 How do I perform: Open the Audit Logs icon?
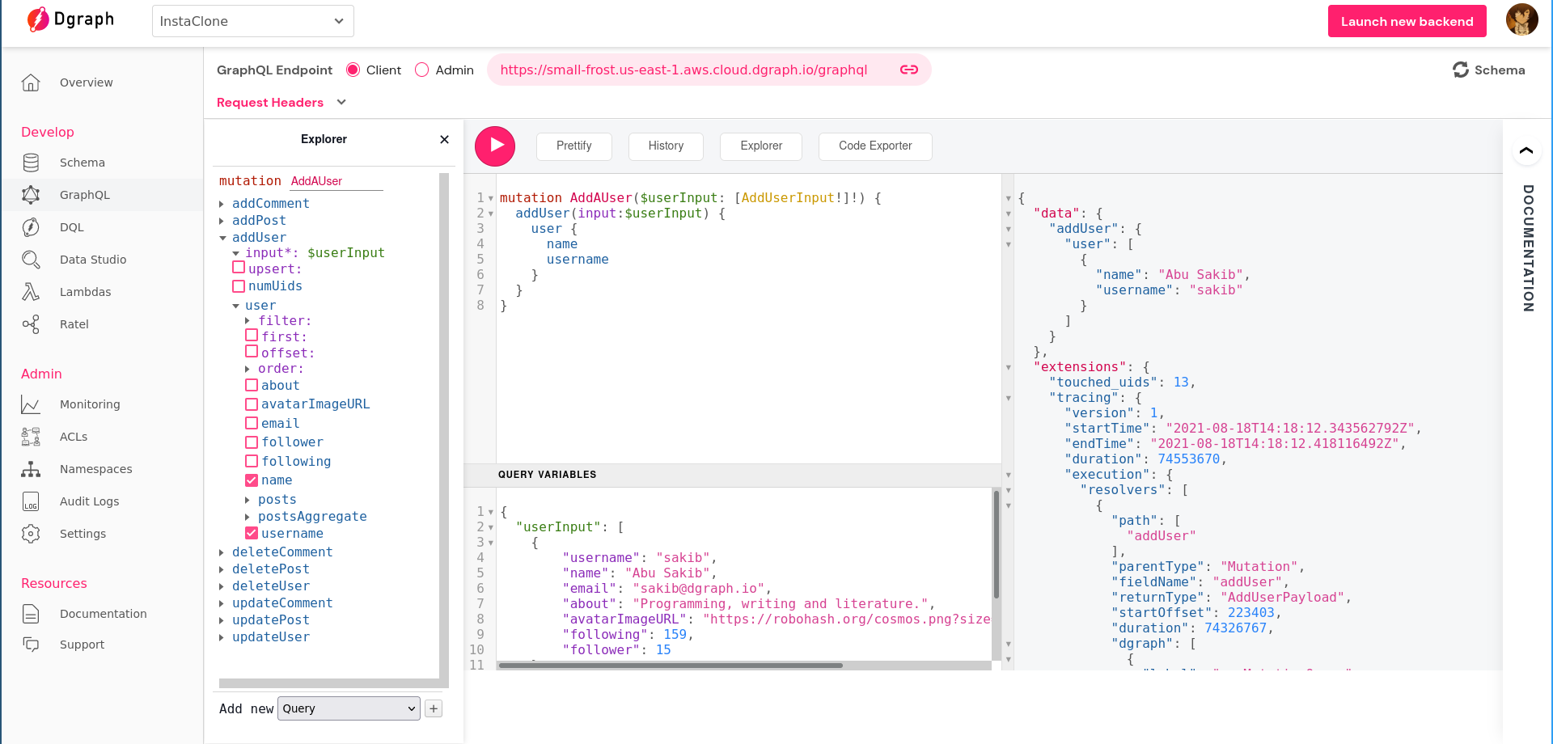[31, 501]
